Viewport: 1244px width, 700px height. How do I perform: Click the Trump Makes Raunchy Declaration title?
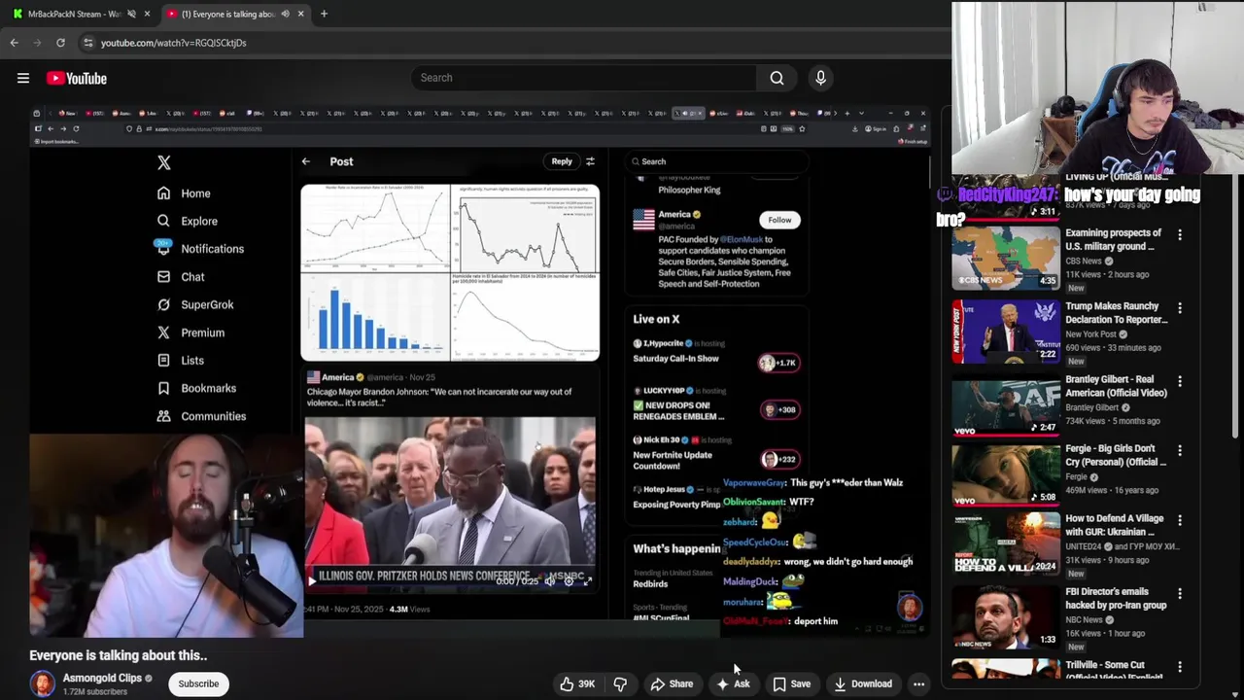click(x=1116, y=313)
